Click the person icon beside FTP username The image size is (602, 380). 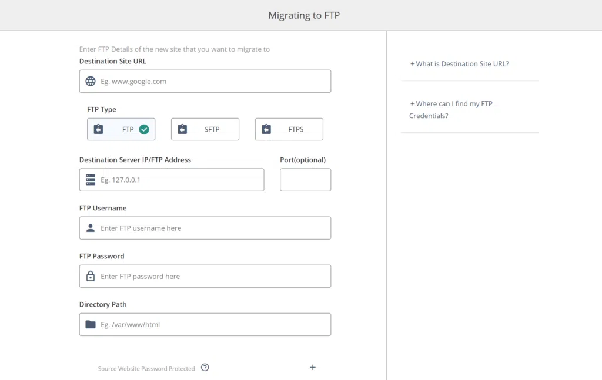coord(90,228)
